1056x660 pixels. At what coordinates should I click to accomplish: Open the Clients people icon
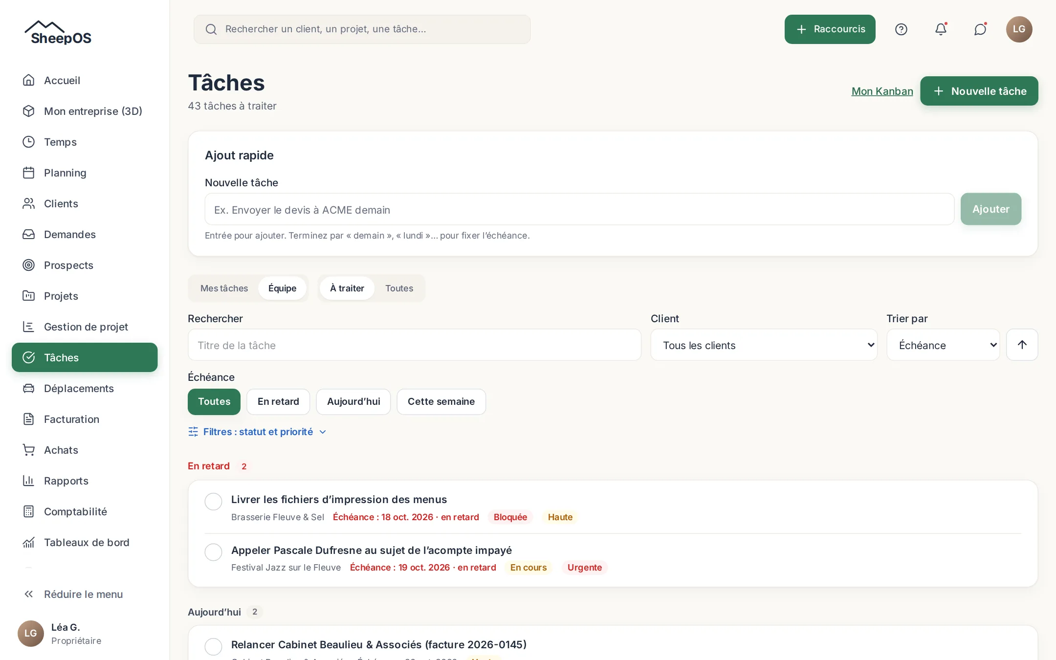tap(29, 203)
